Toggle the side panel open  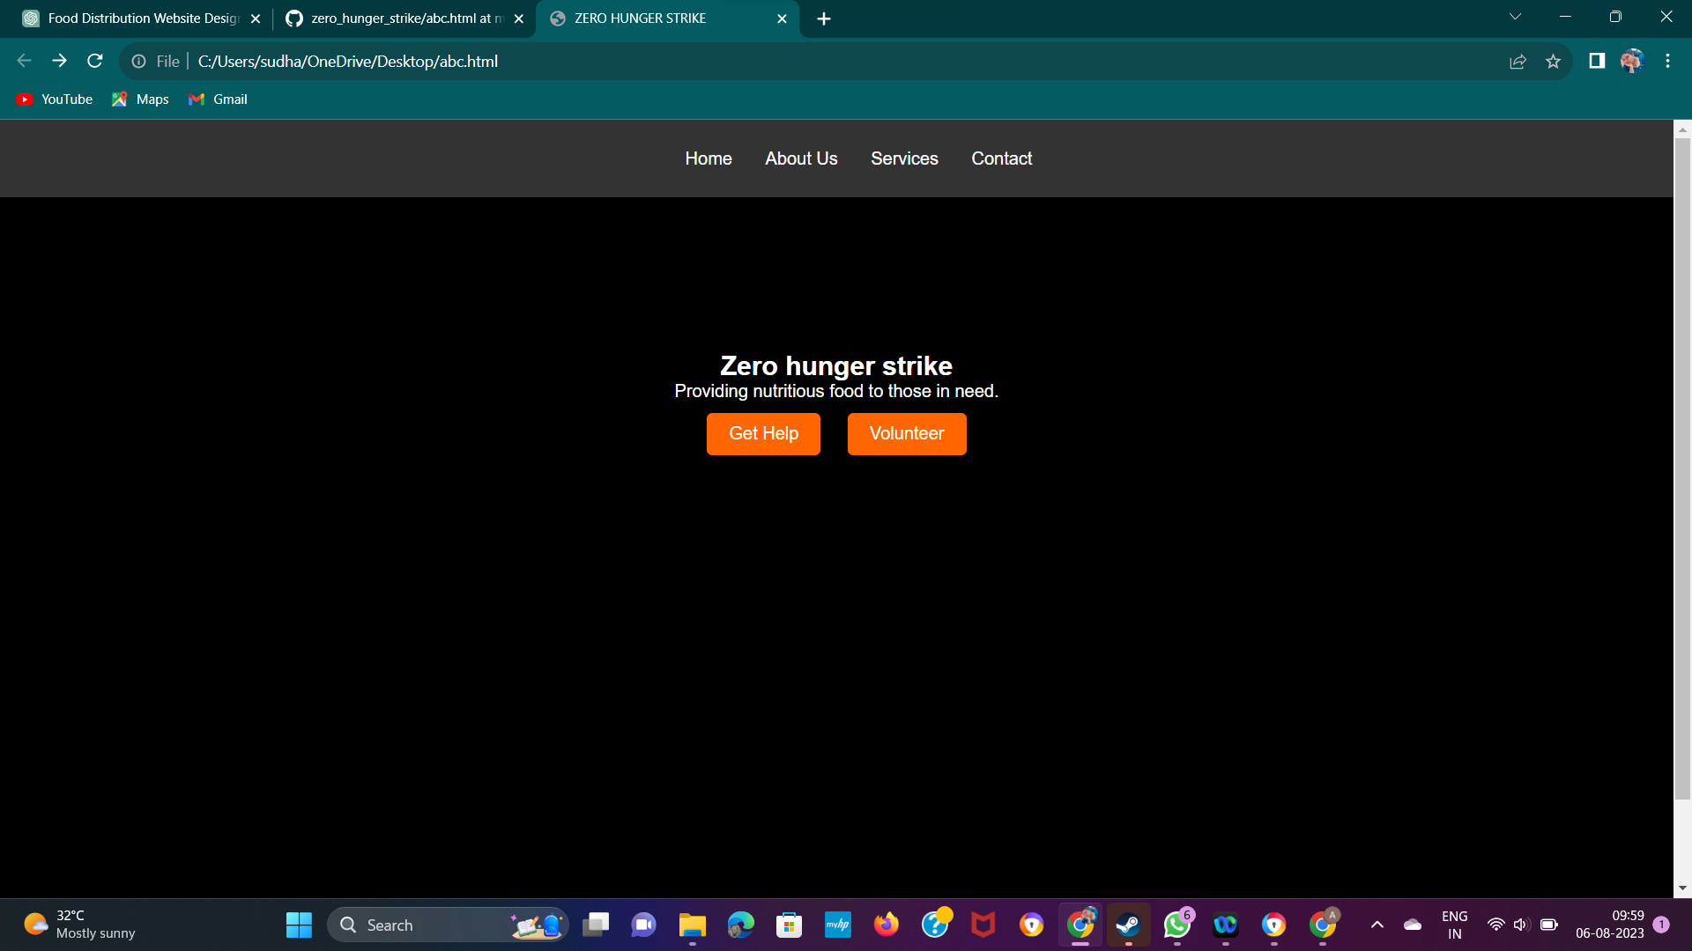[1596, 61]
